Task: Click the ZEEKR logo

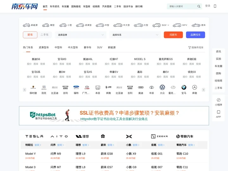Action: [160, 136]
